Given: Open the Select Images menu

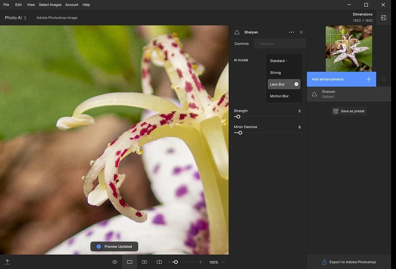Looking at the screenshot, I should 49,5.
